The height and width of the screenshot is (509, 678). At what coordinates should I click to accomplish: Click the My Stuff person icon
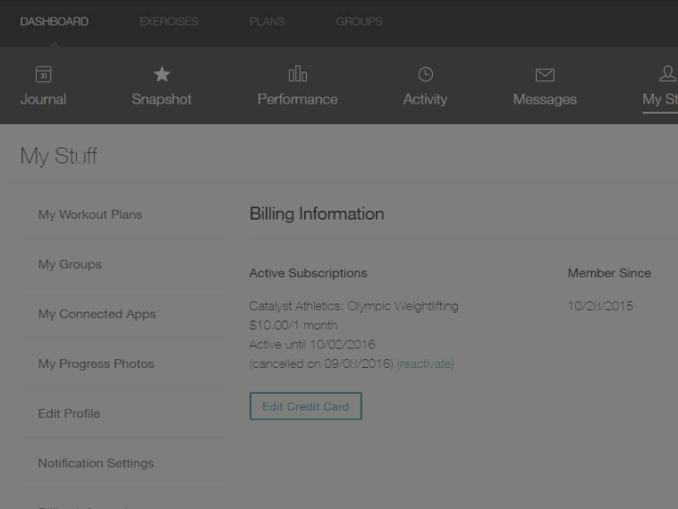point(666,75)
